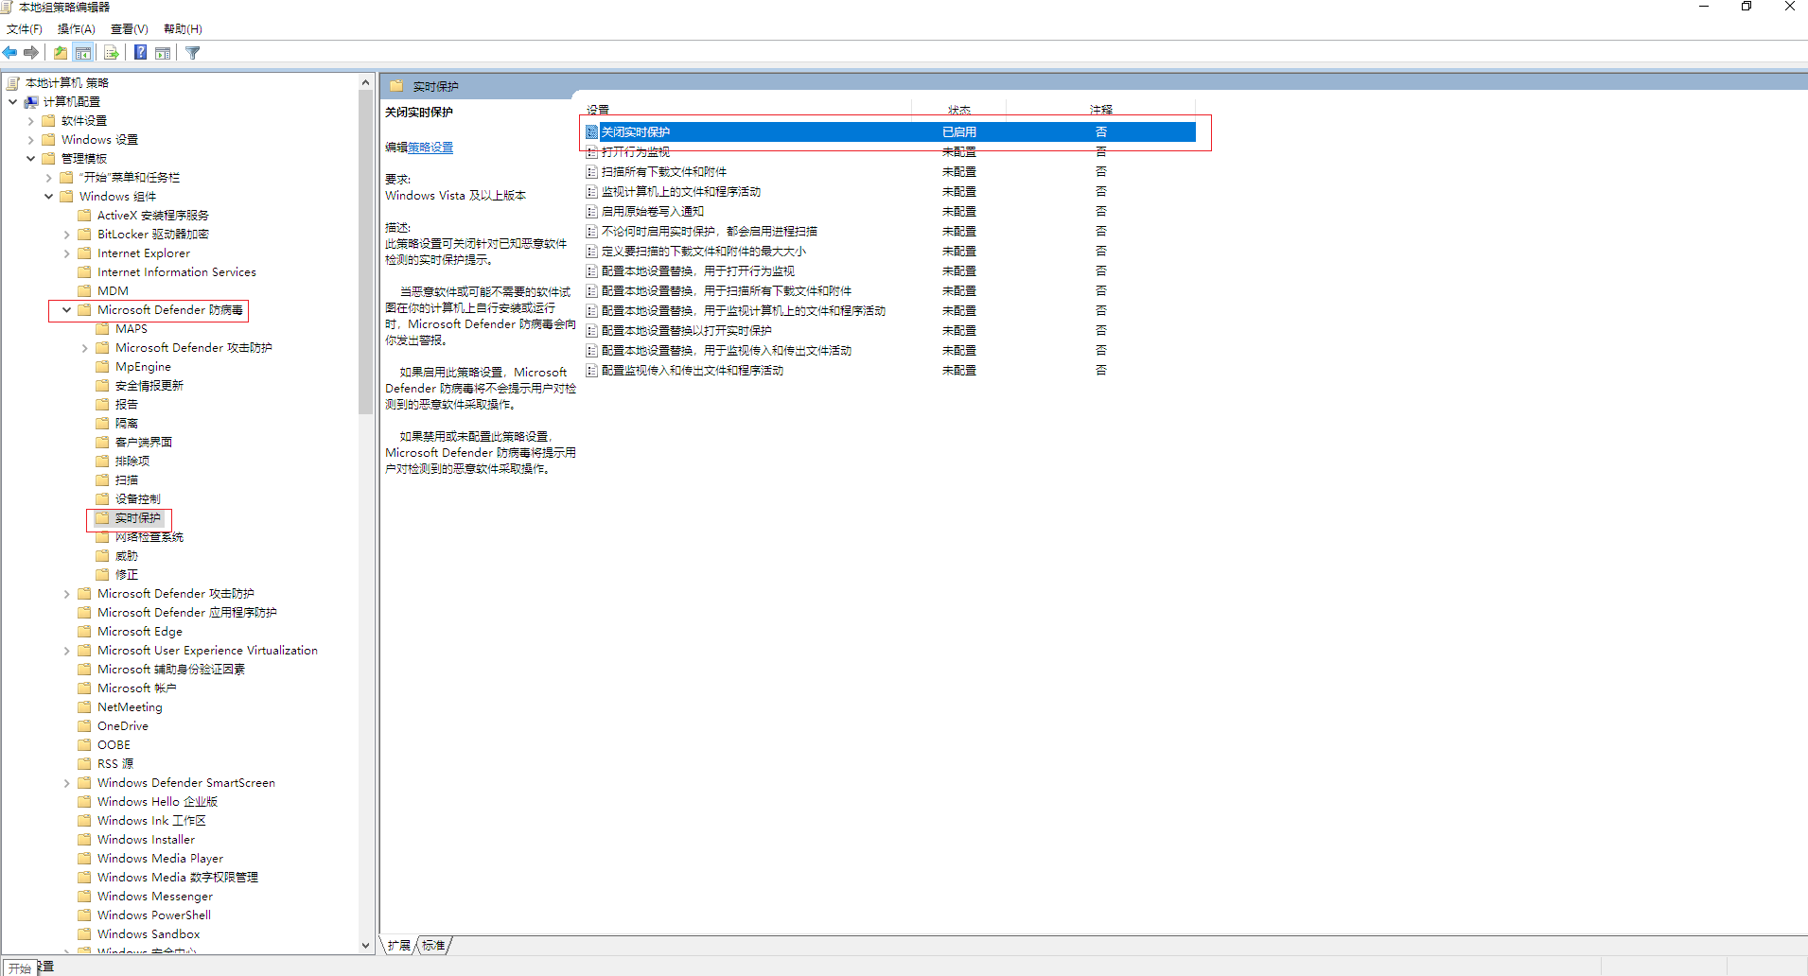Collapse the Microsoft Defender 防病毒 tree node
Image resolution: width=1808 pixels, height=976 pixels.
click(x=66, y=310)
